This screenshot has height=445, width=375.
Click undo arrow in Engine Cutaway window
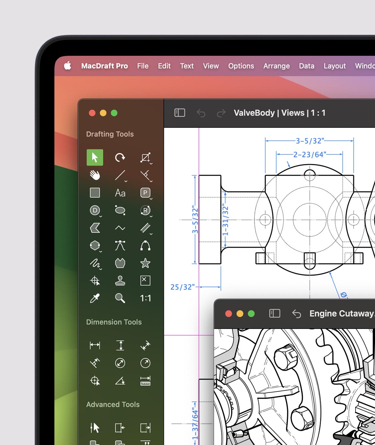click(296, 314)
